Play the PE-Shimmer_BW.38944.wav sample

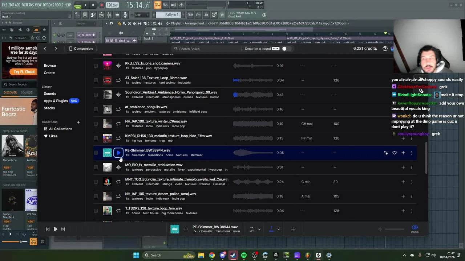[118, 153]
